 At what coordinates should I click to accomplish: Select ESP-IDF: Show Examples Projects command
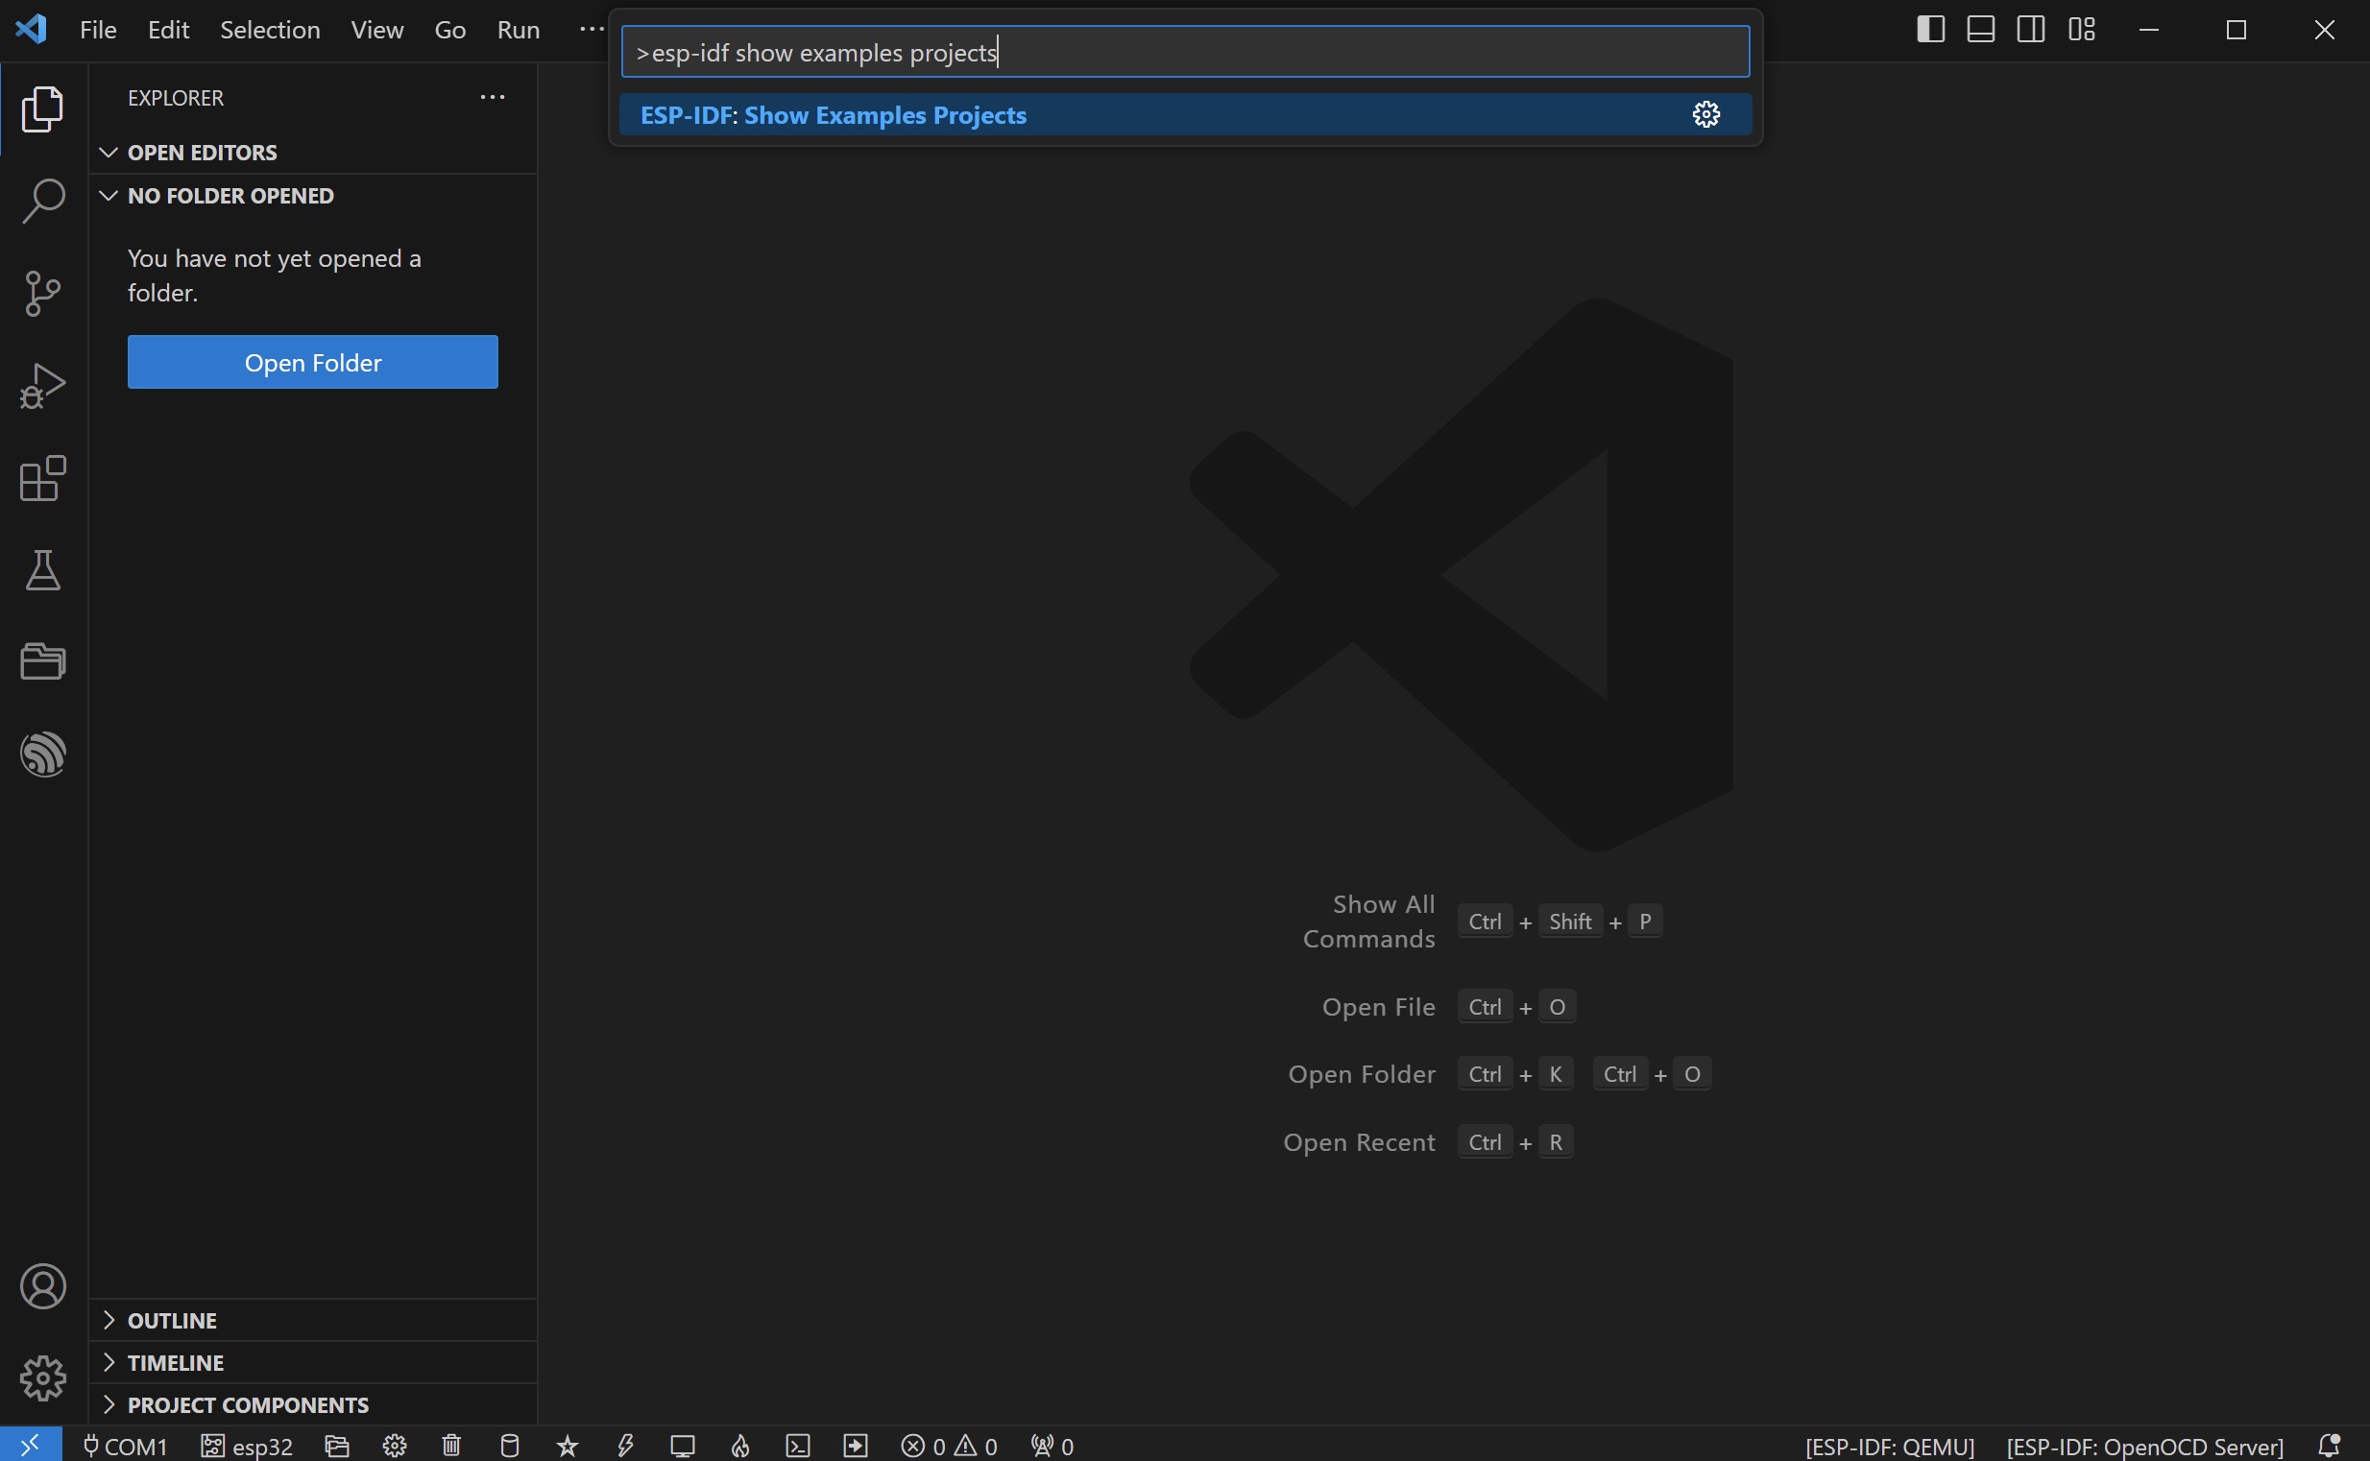[x=1185, y=115]
